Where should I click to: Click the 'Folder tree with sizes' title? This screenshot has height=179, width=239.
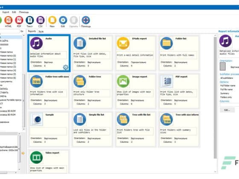tap(57, 77)
